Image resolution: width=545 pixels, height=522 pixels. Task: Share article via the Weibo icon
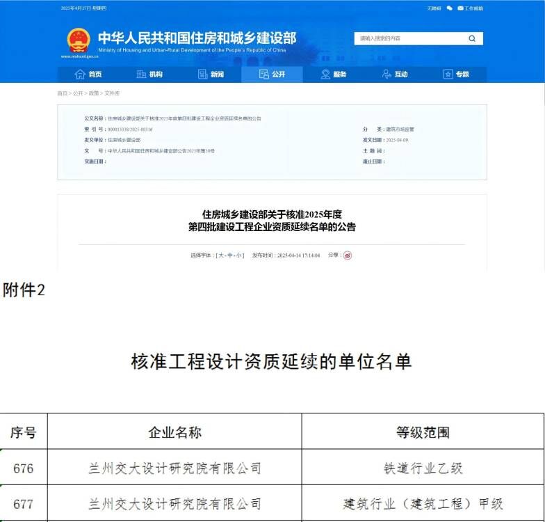click(x=348, y=255)
